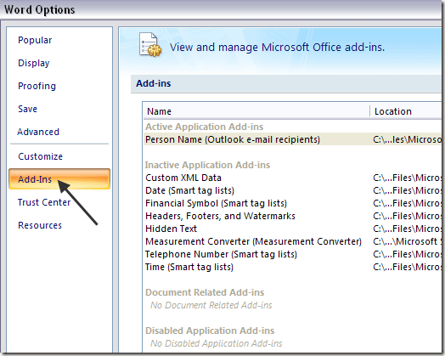
Task: Click the location path of Custom XML Data
Action: [408, 178]
